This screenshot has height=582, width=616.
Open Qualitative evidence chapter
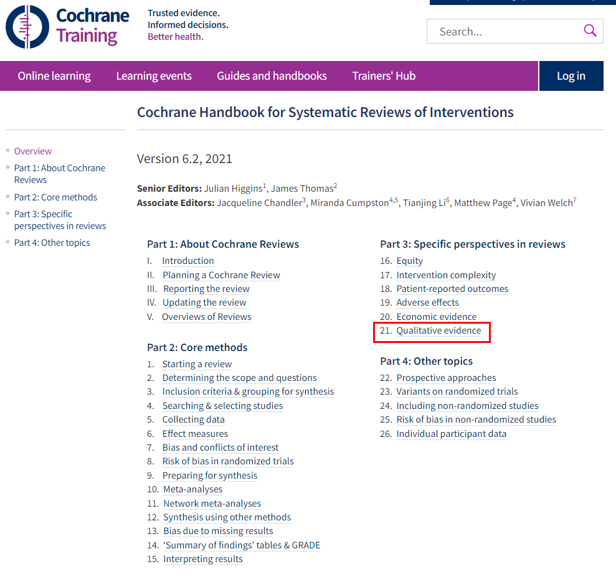coord(438,331)
